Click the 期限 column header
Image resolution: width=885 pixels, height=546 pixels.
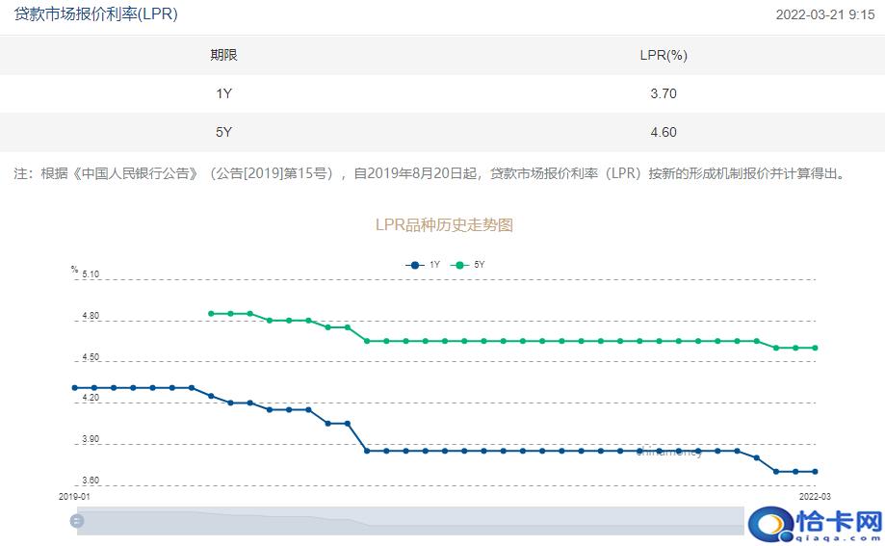pyautogui.click(x=223, y=55)
